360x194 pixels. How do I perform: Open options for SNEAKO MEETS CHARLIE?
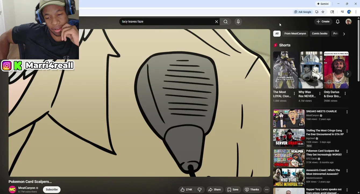point(347,112)
